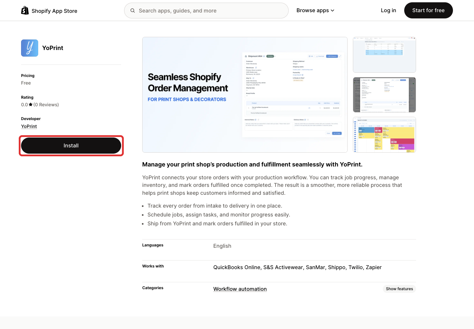Open the YoPrint developer link
The image size is (474, 329).
29,126
